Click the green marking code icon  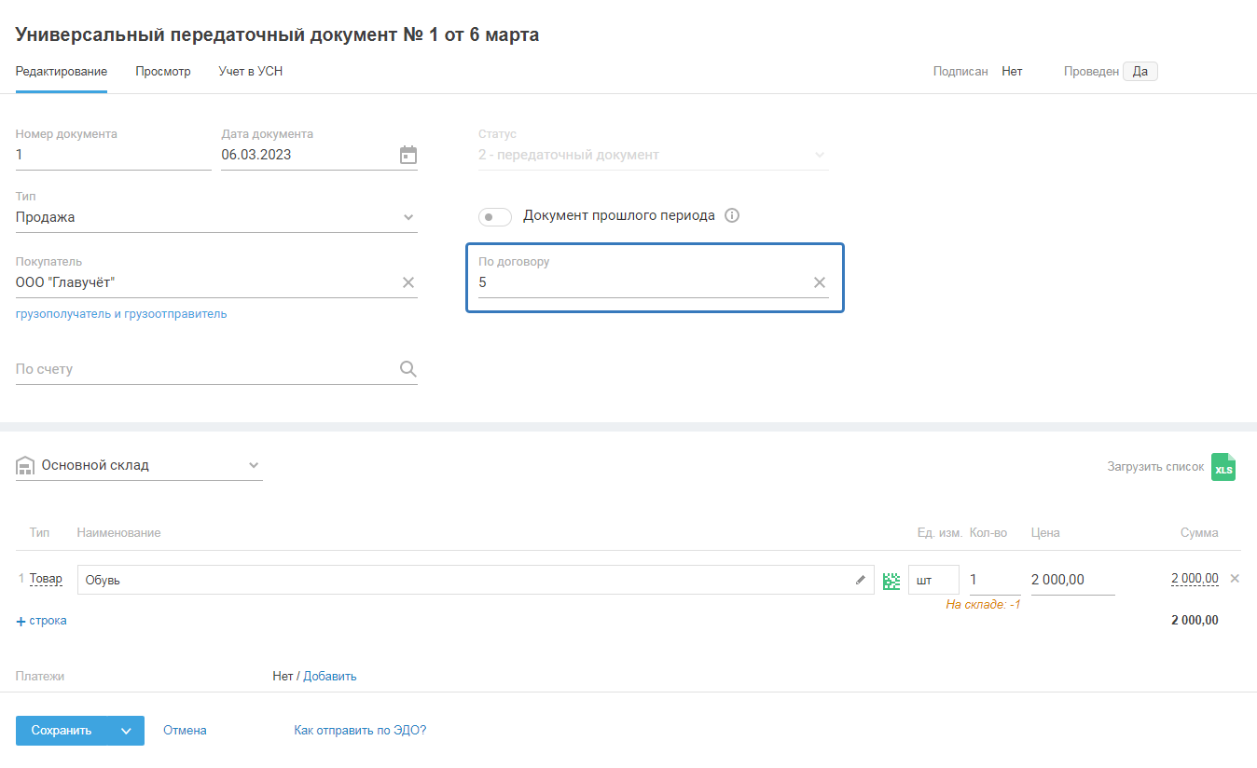[891, 581]
